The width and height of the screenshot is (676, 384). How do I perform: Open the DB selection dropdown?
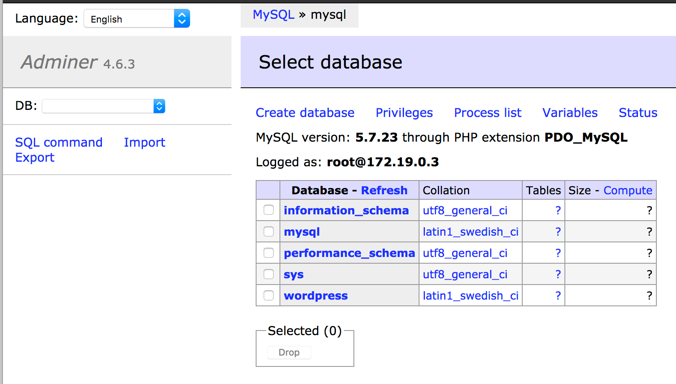[x=104, y=106]
